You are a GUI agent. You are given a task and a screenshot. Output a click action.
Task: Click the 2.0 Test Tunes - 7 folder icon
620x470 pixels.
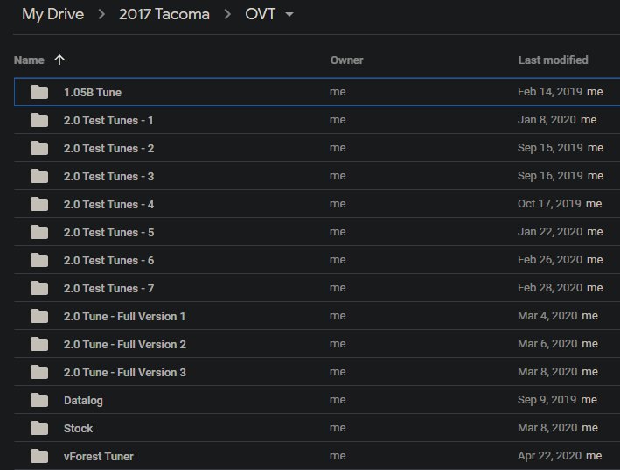(39, 289)
